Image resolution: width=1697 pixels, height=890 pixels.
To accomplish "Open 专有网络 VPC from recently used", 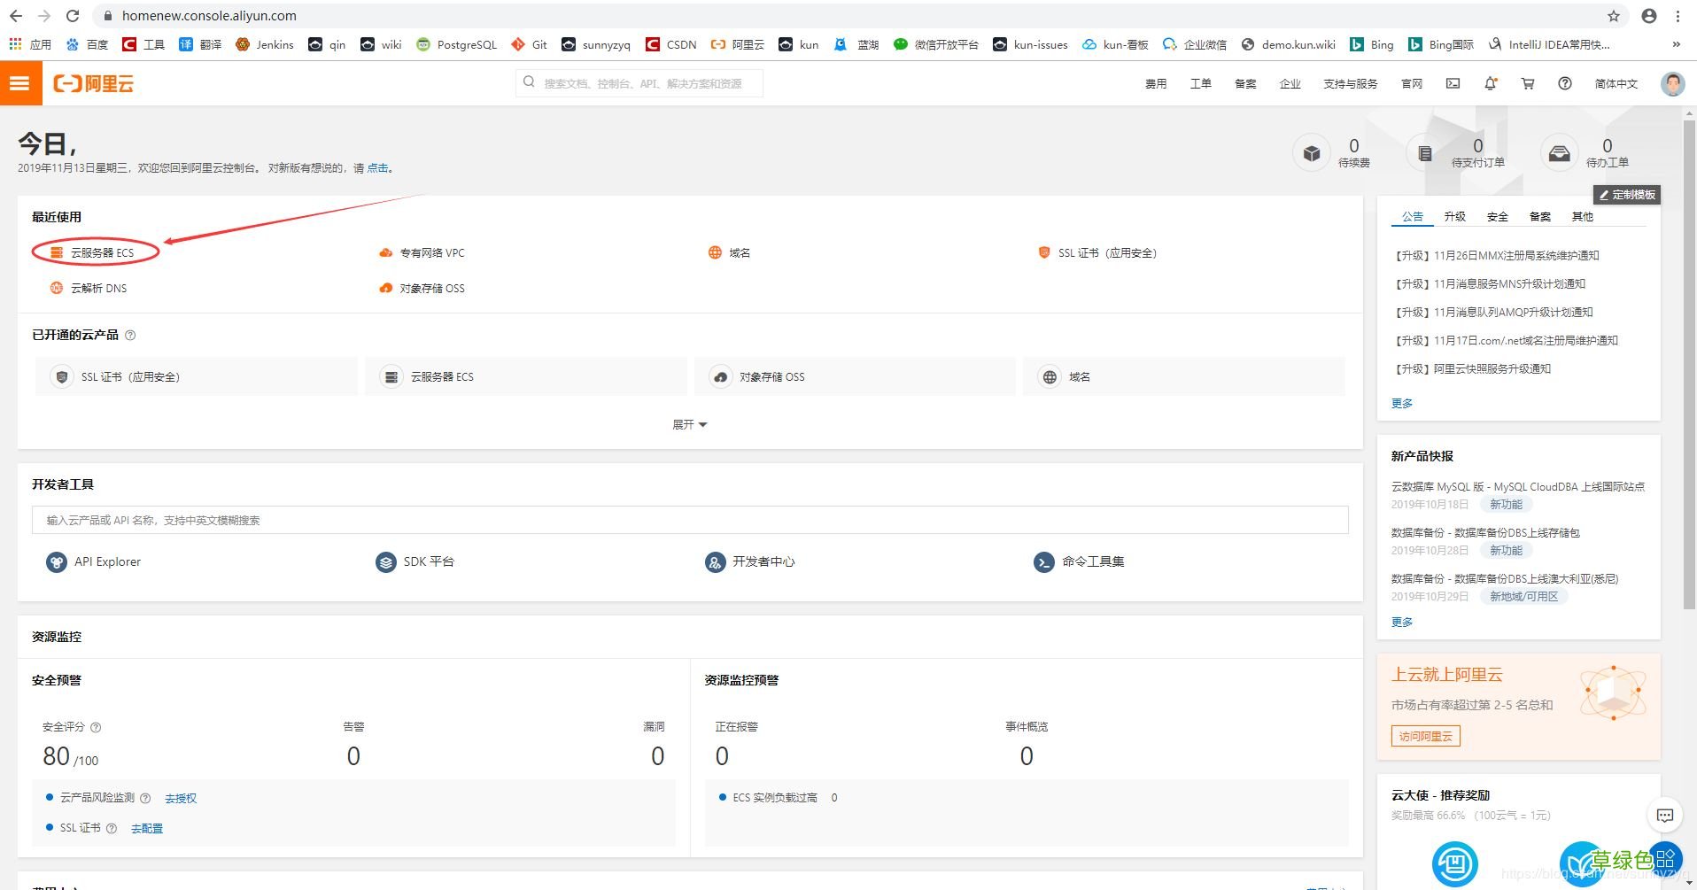I will (422, 252).
